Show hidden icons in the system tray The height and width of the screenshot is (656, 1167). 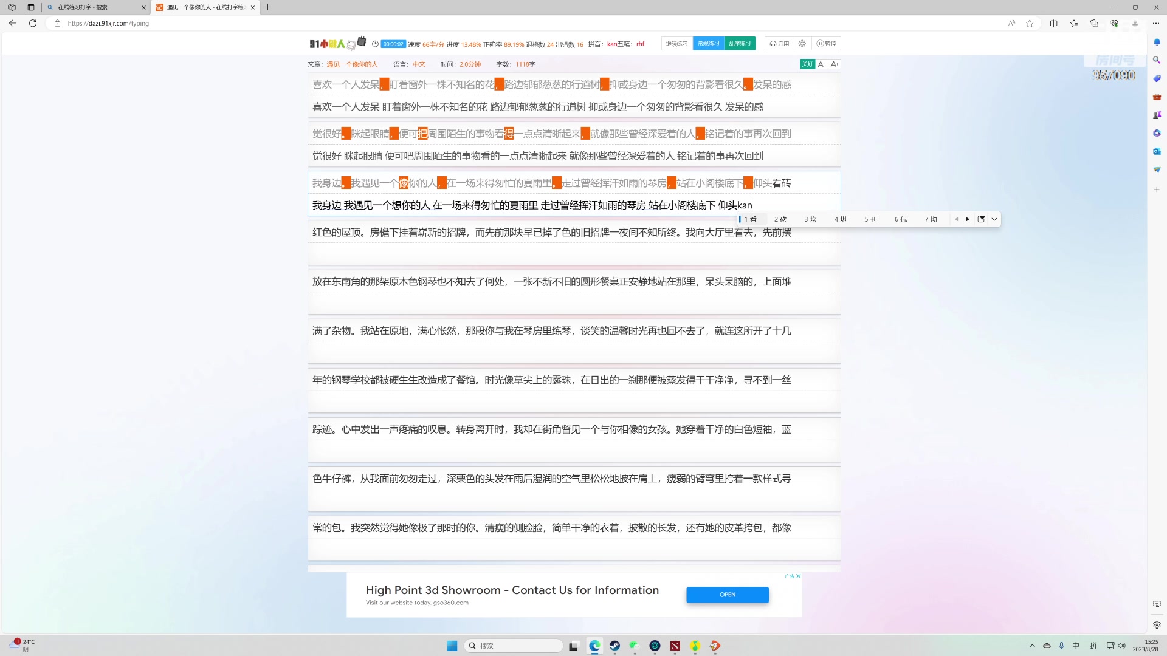tap(1033, 646)
